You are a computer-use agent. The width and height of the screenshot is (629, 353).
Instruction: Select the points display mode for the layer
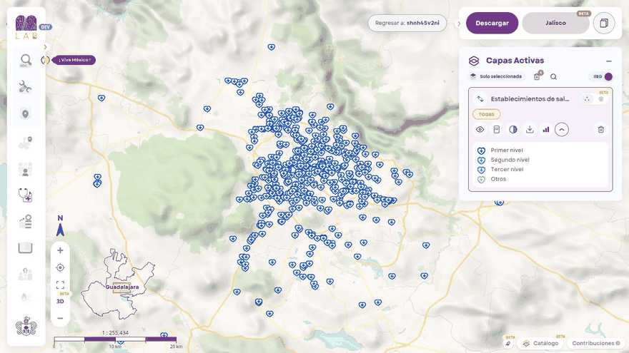coord(587,99)
